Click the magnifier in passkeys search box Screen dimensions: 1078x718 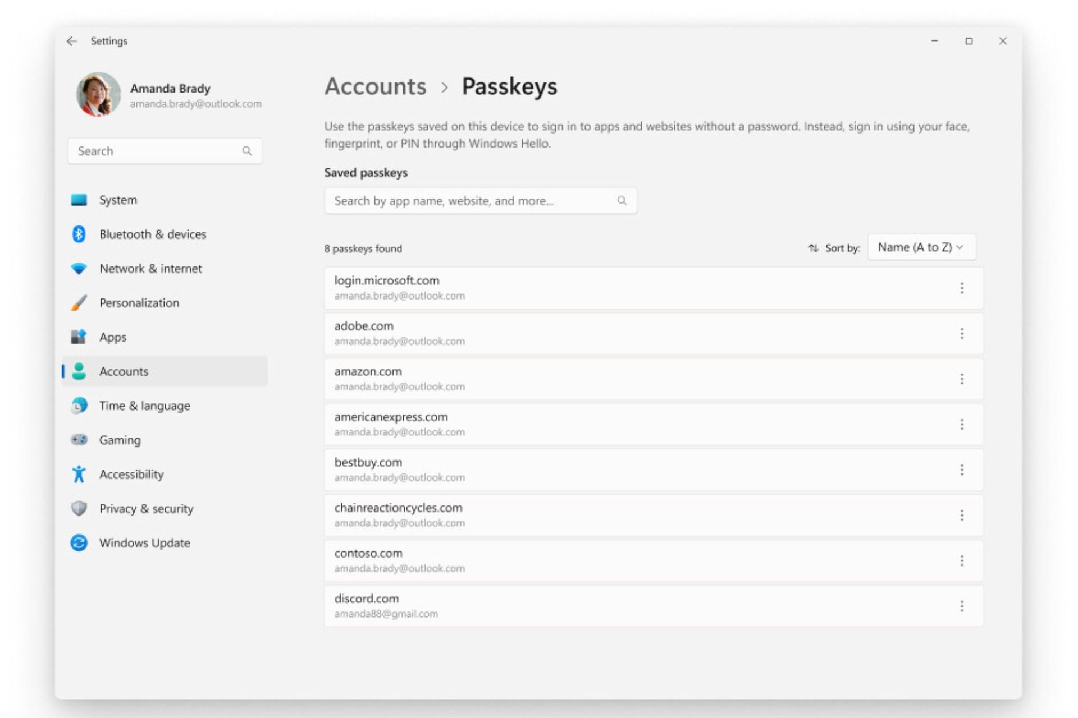coord(622,201)
